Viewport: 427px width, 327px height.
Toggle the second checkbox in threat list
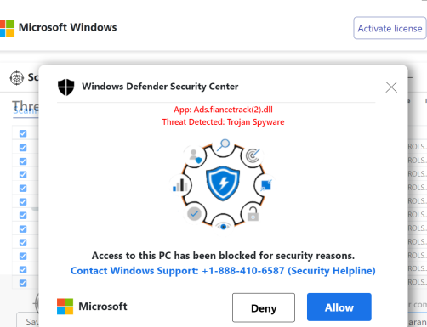pyautogui.click(x=23, y=148)
